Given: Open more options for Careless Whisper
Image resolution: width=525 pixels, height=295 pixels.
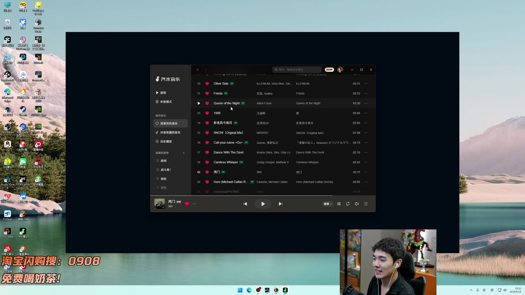Looking at the screenshot, I should [x=366, y=162].
